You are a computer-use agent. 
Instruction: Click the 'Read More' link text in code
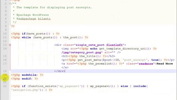pos(165,64)
